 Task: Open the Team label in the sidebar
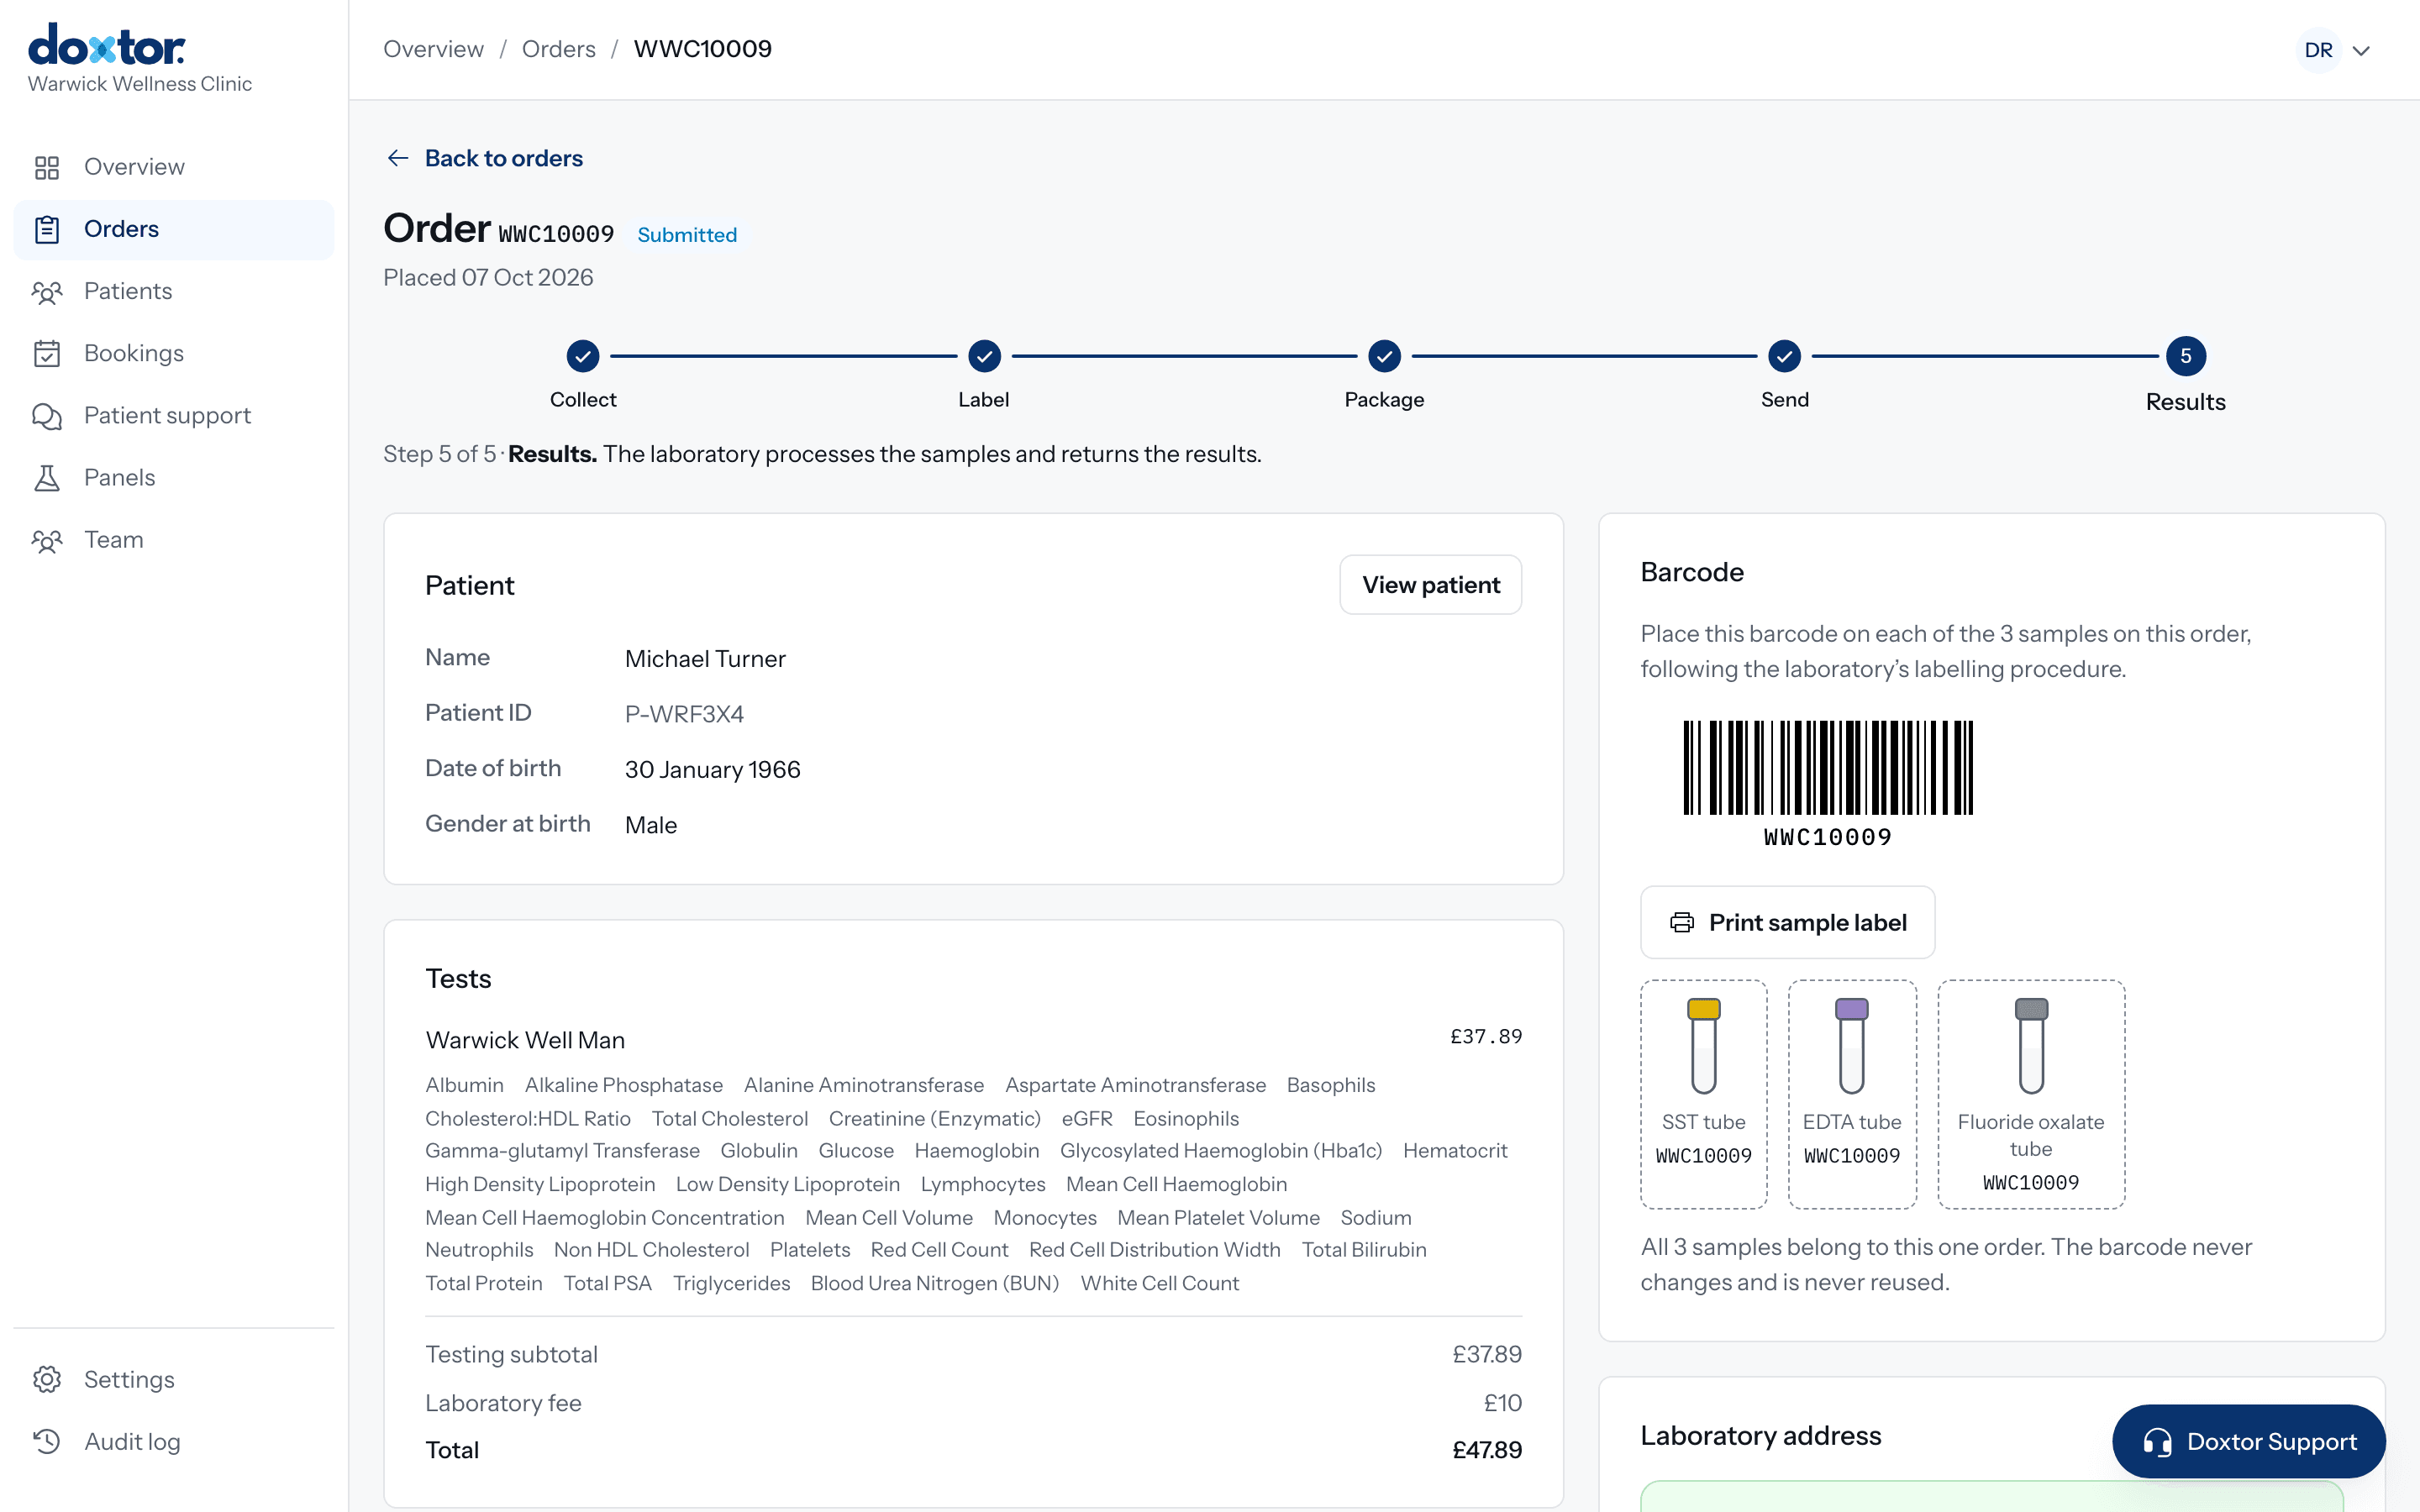tap(114, 539)
